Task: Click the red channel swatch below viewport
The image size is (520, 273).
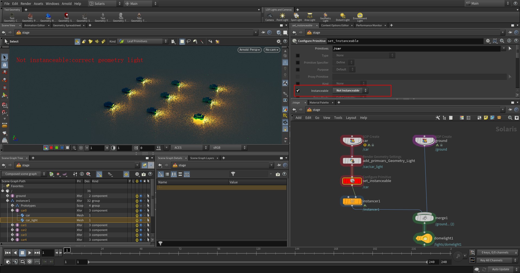Action: [51, 148]
